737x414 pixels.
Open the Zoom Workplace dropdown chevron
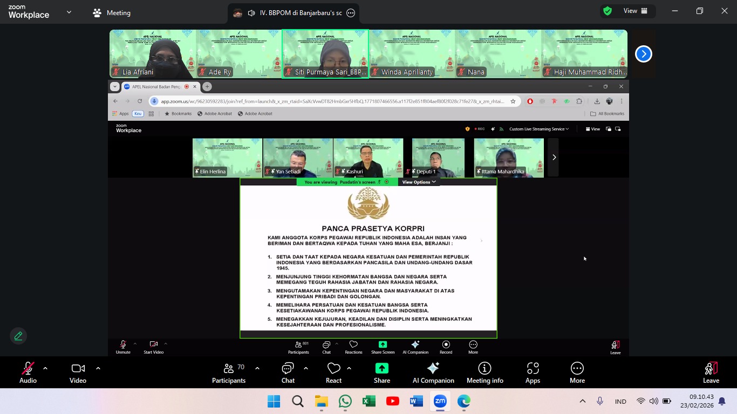point(69,12)
